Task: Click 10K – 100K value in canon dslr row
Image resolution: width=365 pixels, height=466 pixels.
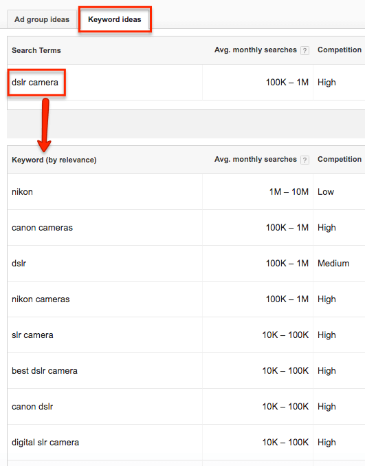Action: point(285,407)
